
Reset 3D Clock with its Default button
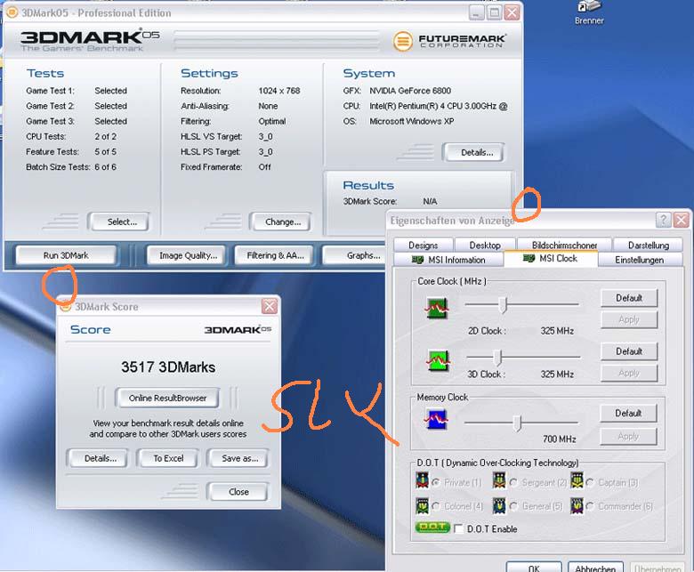point(629,351)
